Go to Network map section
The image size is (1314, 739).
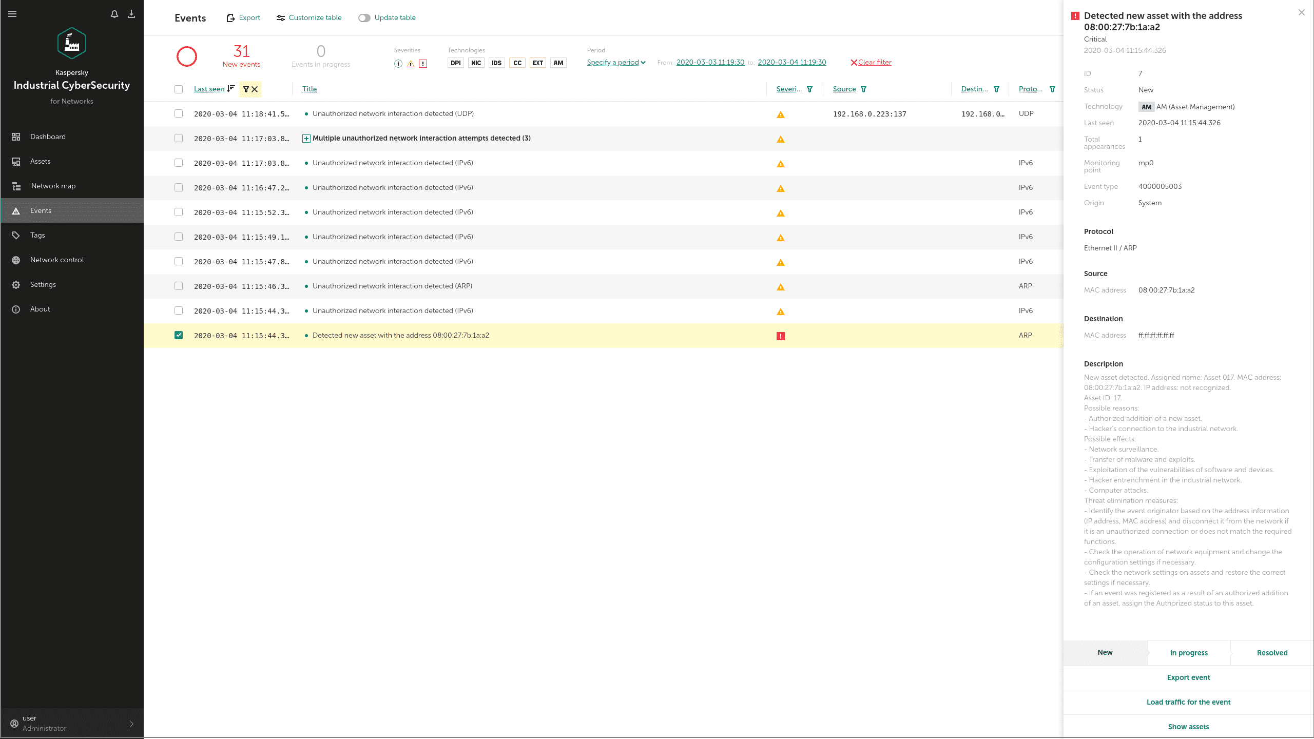(53, 186)
